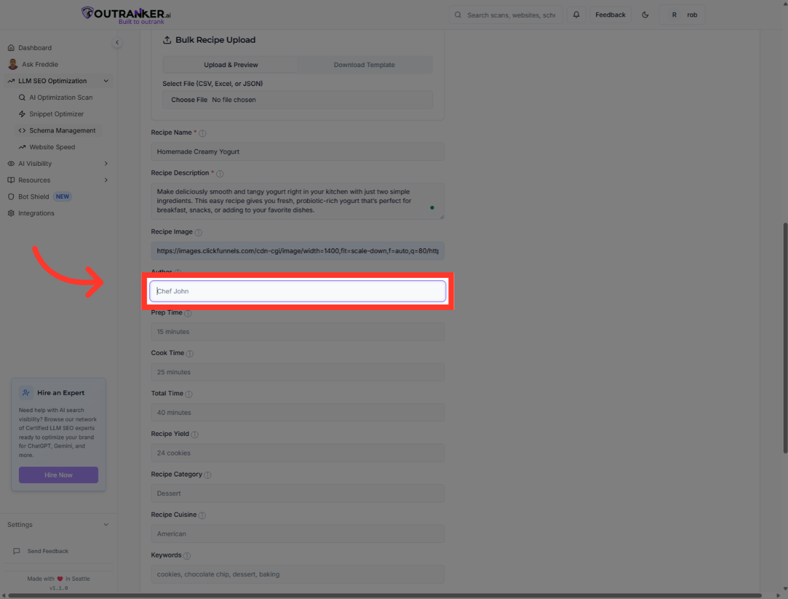The height and width of the screenshot is (599, 788).
Task: Focus the search scans field
Action: (x=506, y=15)
